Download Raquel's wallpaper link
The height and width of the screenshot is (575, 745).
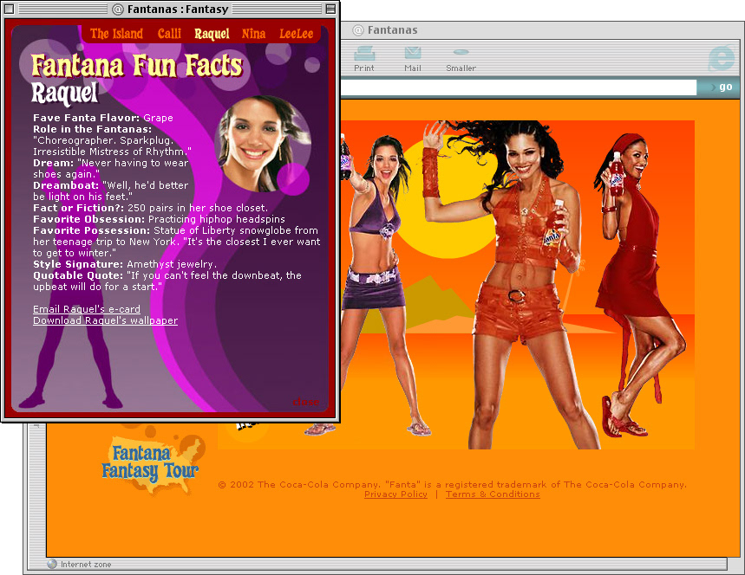pos(105,320)
